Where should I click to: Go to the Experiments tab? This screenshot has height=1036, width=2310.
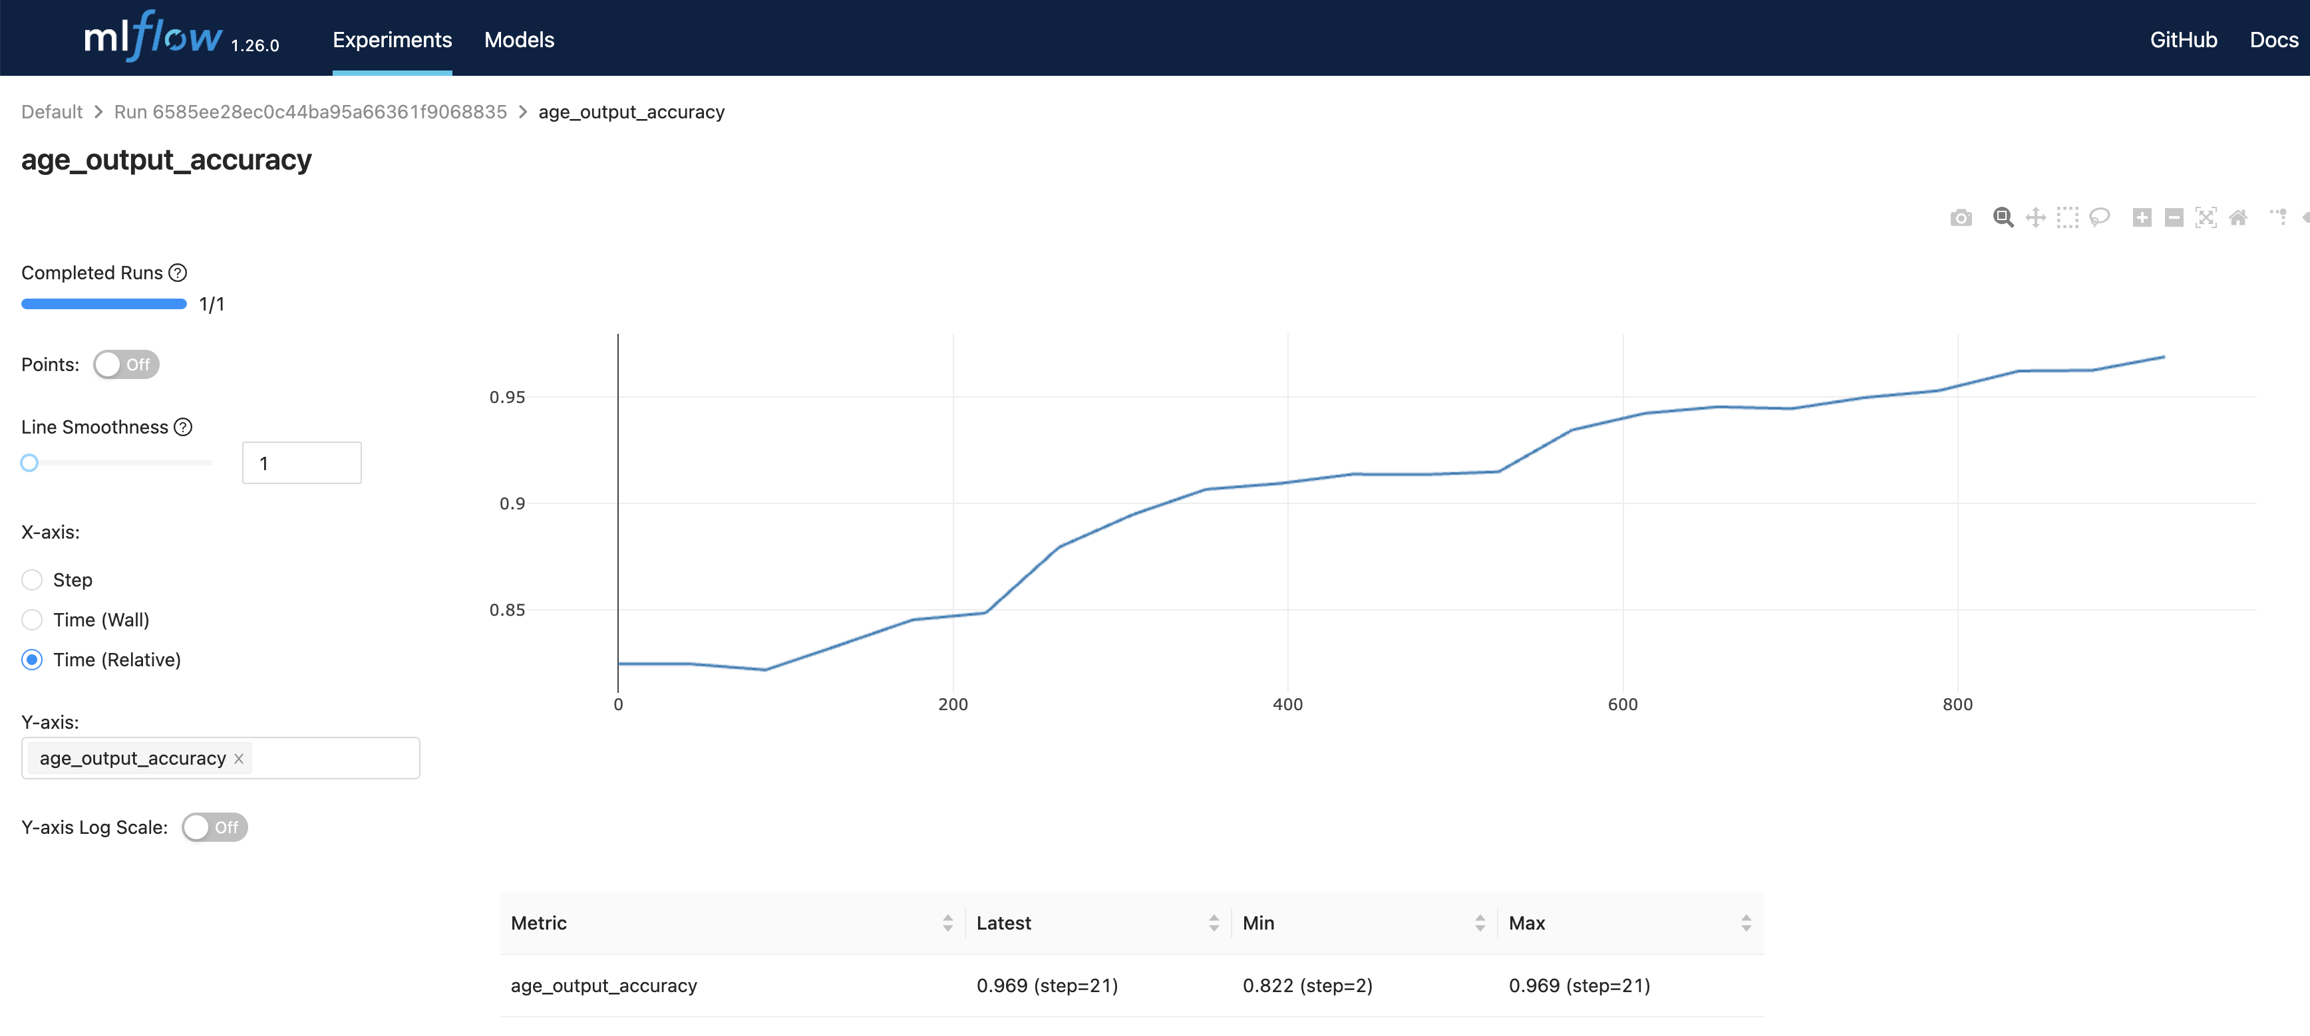[x=392, y=39]
